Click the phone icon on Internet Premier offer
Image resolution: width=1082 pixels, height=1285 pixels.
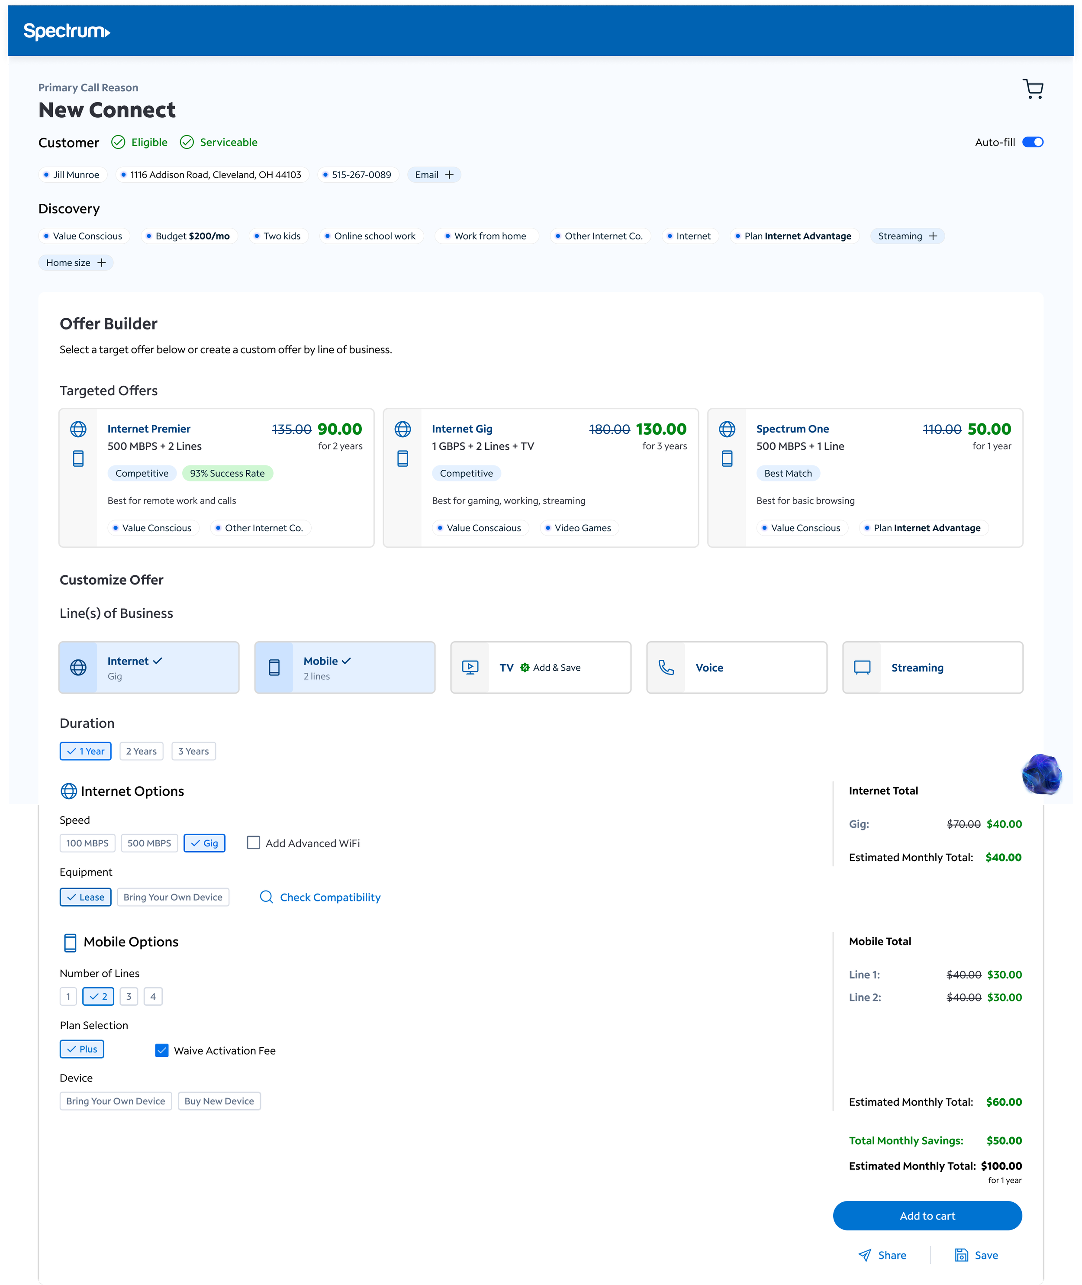click(x=78, y=458)
